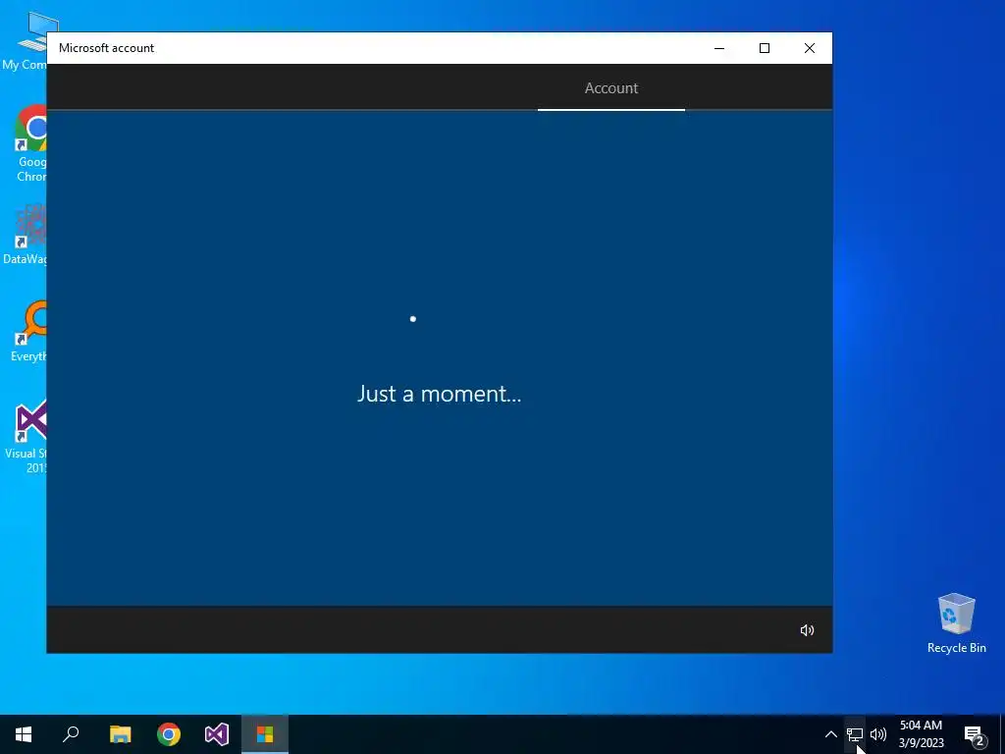Image resolution: width=1005 pixels, height=754 pixels.
Task: Switch to the Account tab
Action: (610, 87)
